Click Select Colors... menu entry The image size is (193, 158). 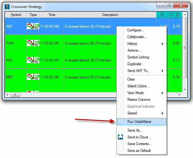point(138,86)
